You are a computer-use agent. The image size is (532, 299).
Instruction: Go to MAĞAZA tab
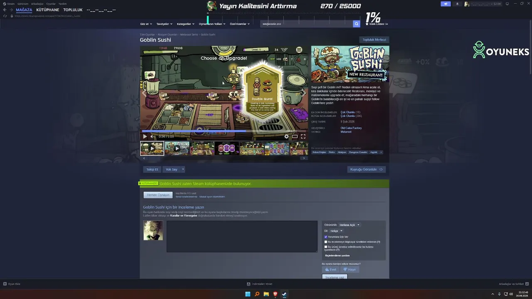point(24,10)
